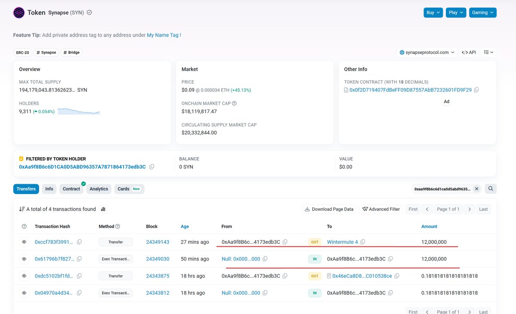This screenshot has height=314, width=516.
Task: Click the chart icon next to transactions found
Action: (103, 209)
